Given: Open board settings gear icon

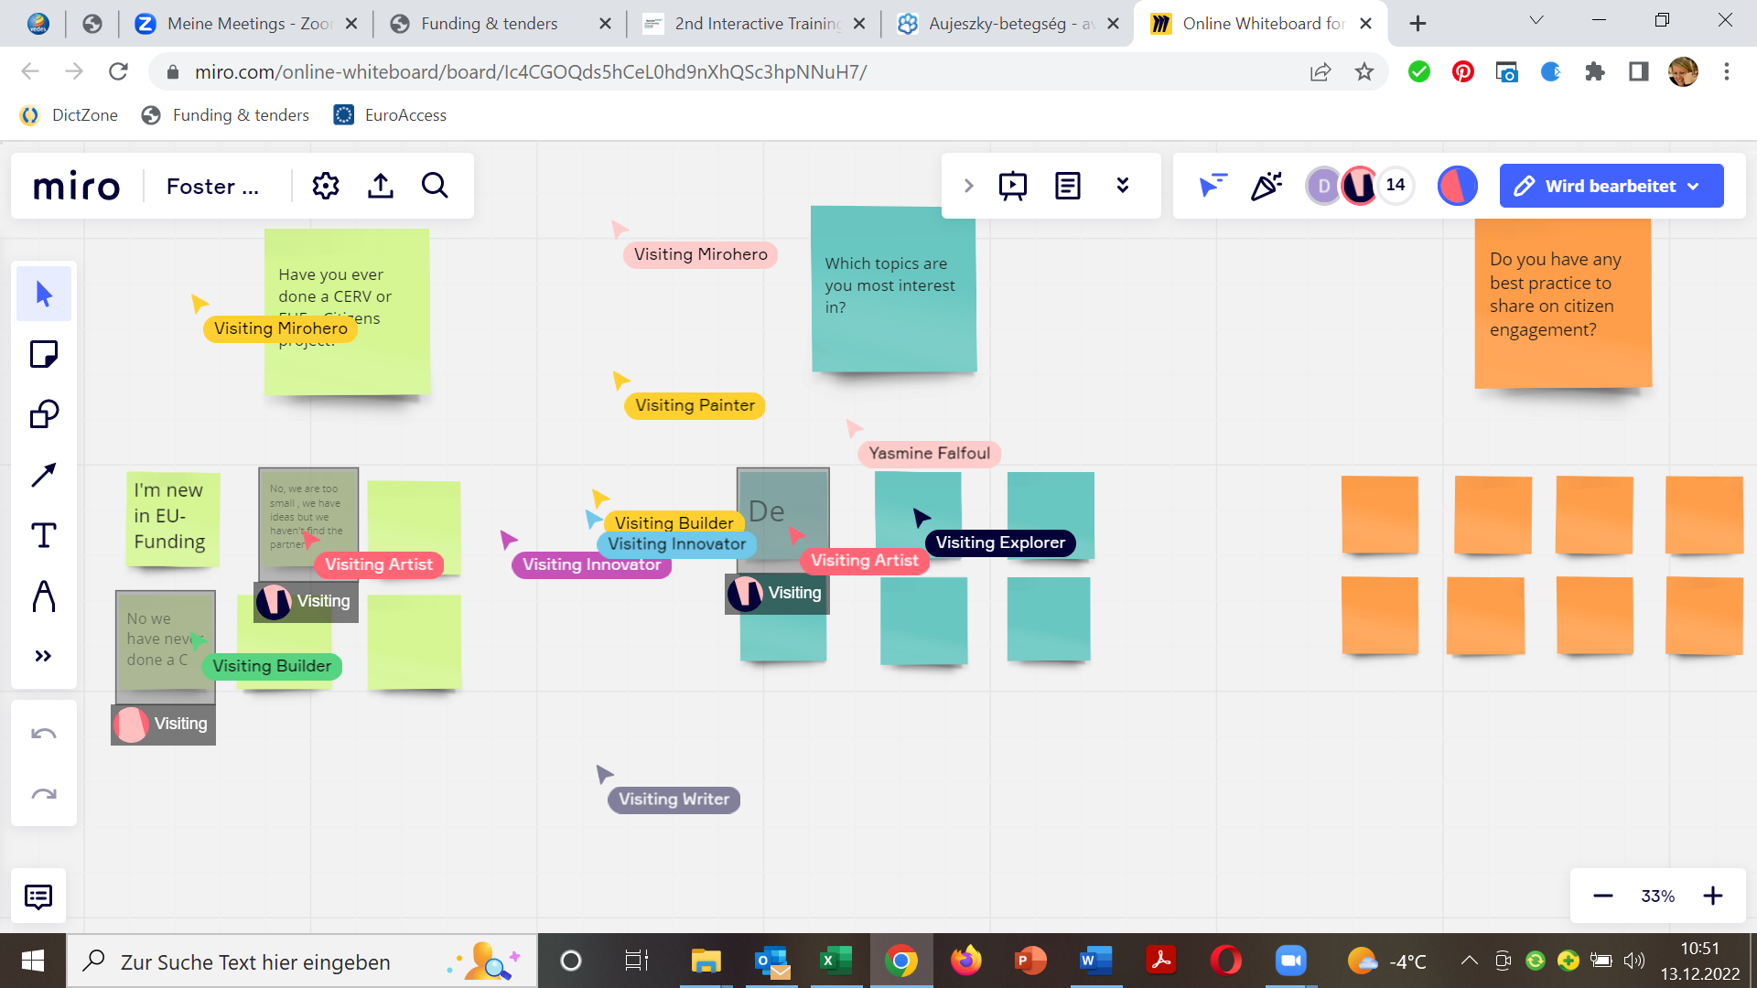Looking at the screenshot, I should 326,186.
